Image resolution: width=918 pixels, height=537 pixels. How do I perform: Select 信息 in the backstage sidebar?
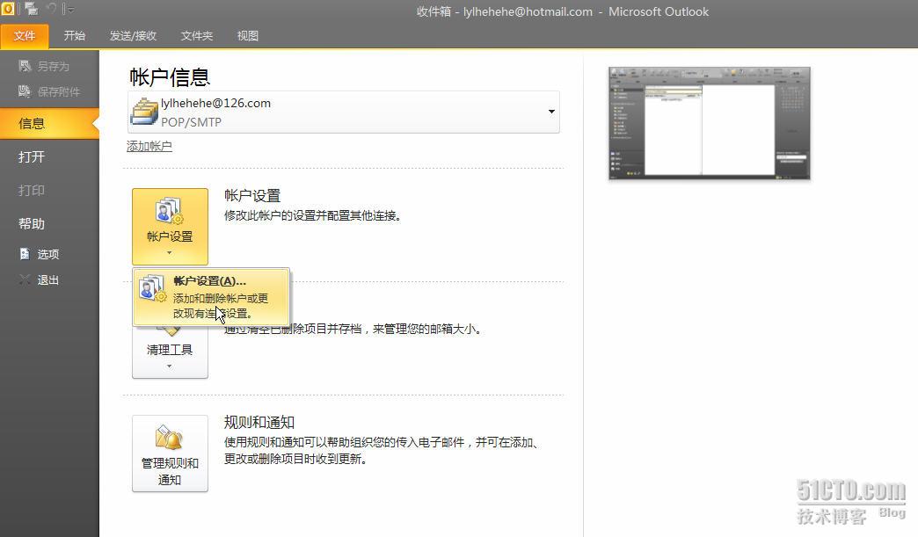tap(49, 123)
